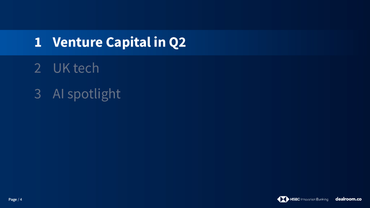Click the HSBC hexagon logo icon
This screenshot has width=370, height=208.
coord(283,199)
